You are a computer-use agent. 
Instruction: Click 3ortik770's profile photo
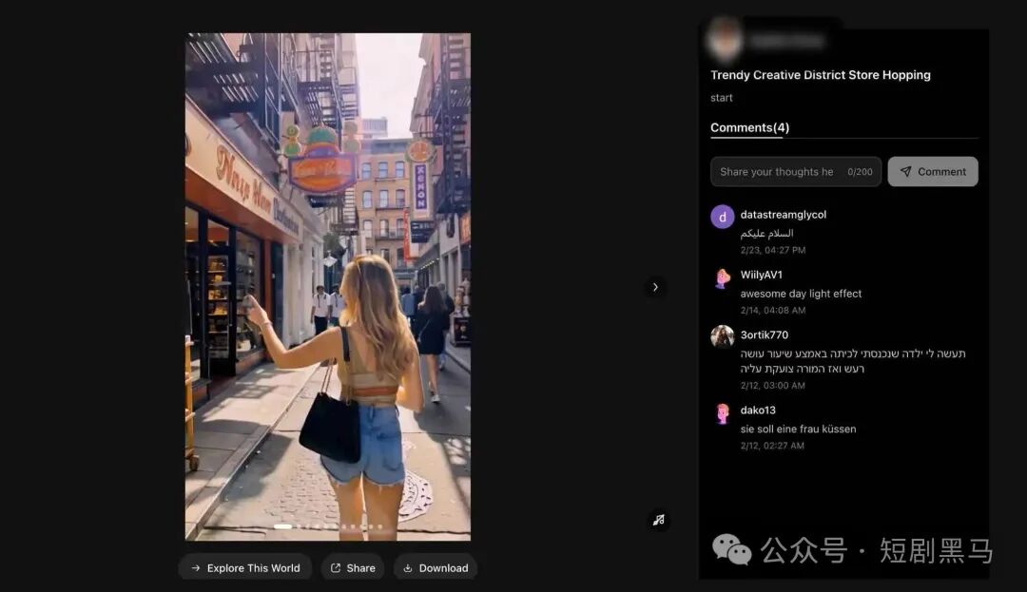[723, 336]
